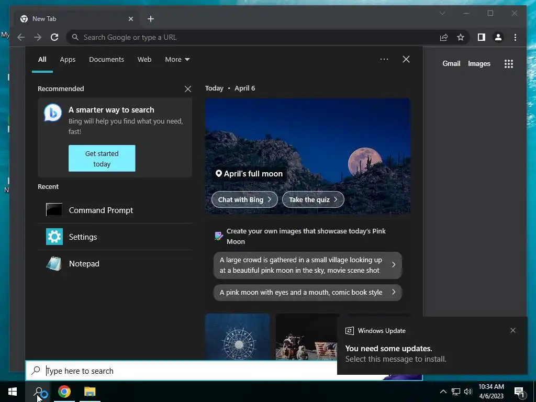Select the comic book style moon prompt

point(308,292)
